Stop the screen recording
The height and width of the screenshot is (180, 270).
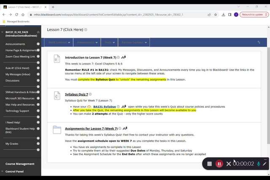(209, 164)
